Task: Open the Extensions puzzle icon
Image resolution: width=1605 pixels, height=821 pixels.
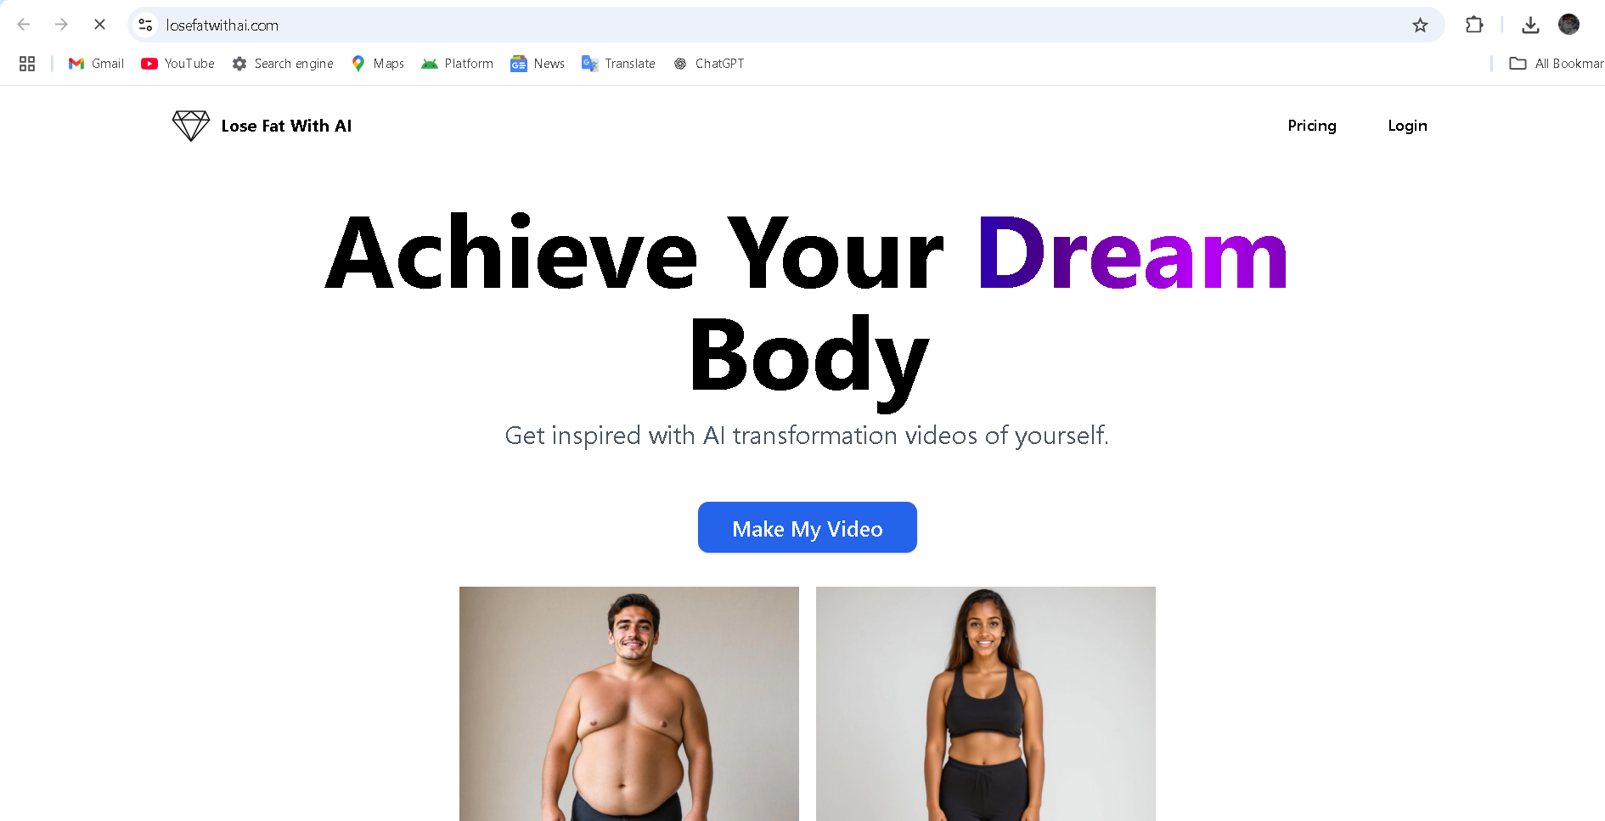Action: click(1474, 25)
